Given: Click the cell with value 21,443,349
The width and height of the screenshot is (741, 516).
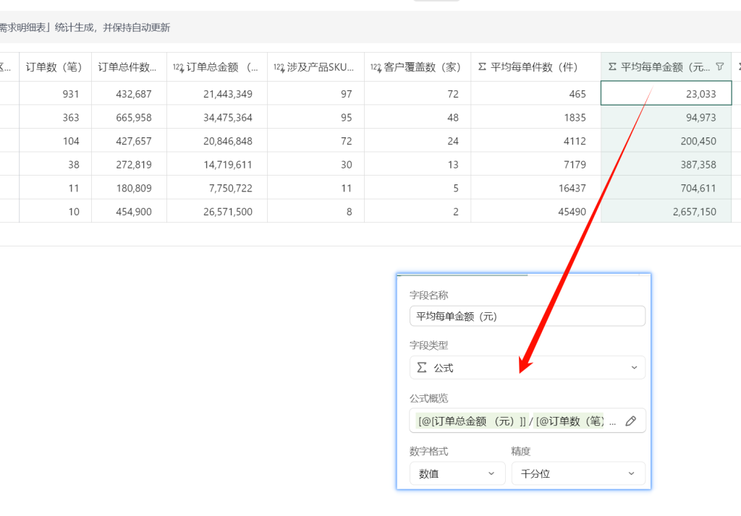Looking at the screenshot, I should (x=217, y=93).
